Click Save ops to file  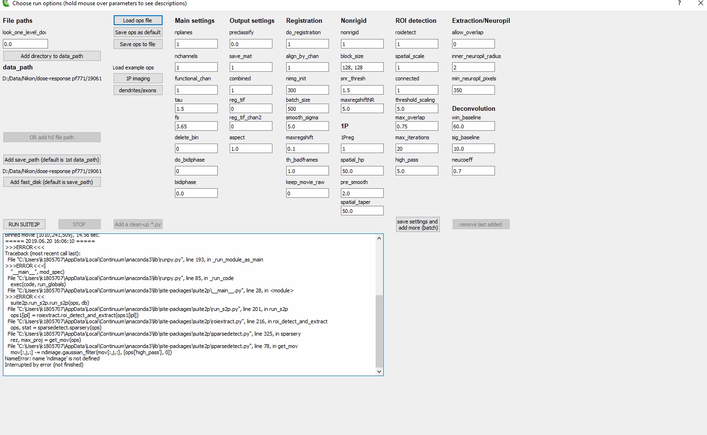[x=137, y=44]
